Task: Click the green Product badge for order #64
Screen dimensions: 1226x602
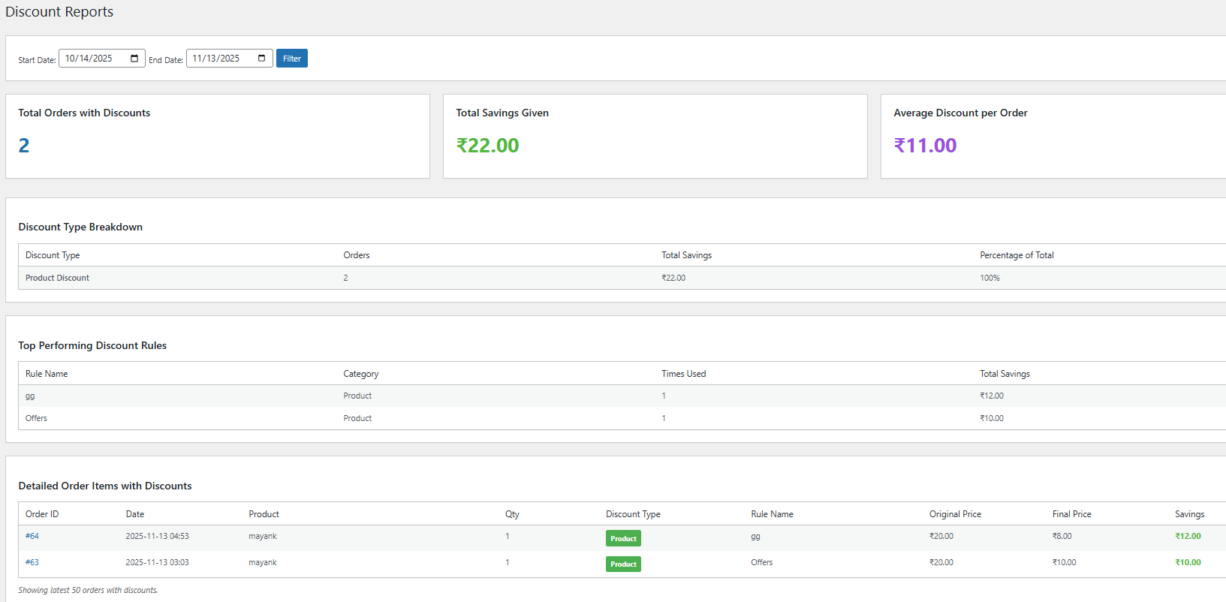Action: [x=623, y=538]
